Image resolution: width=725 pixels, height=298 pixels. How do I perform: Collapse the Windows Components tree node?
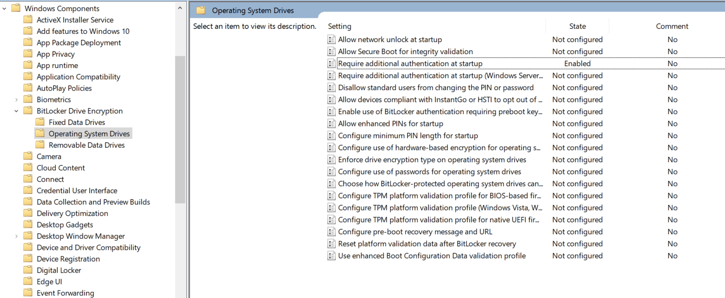coord(5,9)
